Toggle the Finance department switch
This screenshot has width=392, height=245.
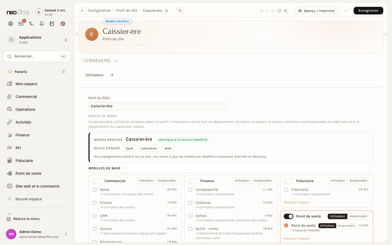(x=193, y=181)
